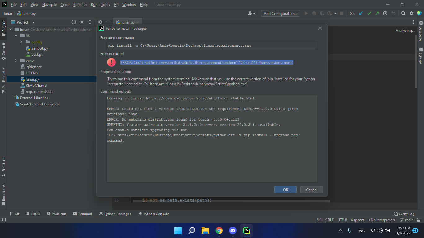Open the Refactor menu
This screenshot has width=424, height=238.
coord(80,4)
